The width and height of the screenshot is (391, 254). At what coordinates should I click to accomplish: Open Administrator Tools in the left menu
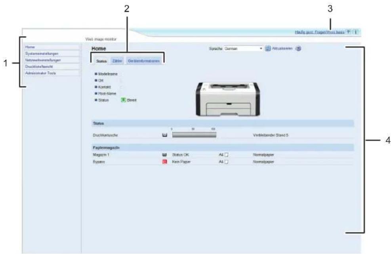(x=52, y=73)
